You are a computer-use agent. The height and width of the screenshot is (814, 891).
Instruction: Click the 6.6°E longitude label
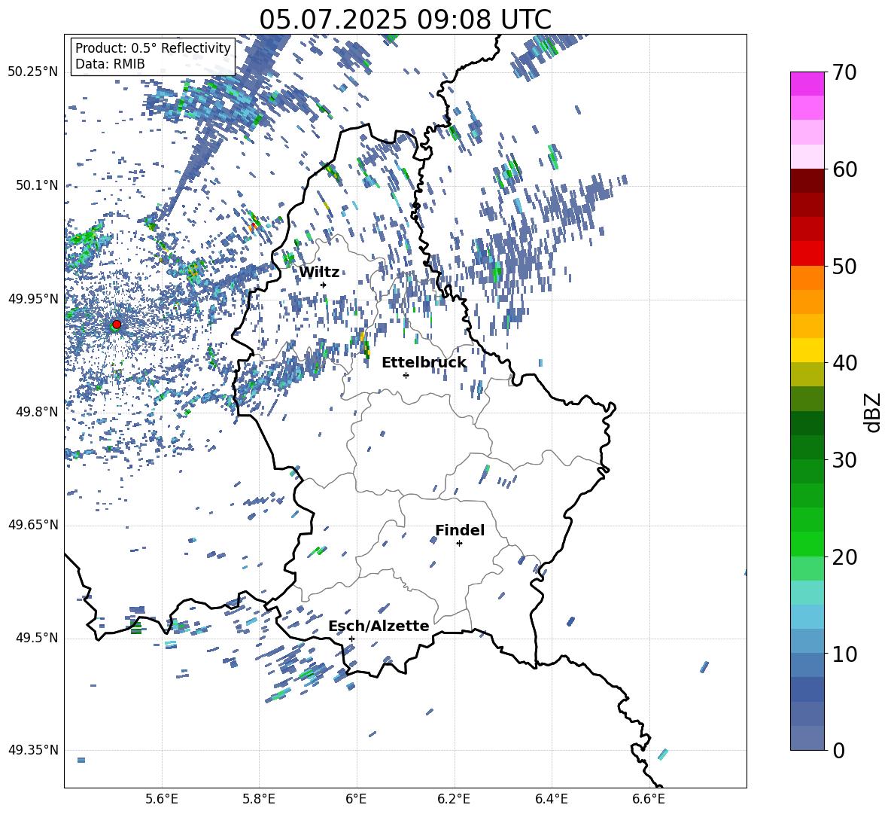[649, 799]
